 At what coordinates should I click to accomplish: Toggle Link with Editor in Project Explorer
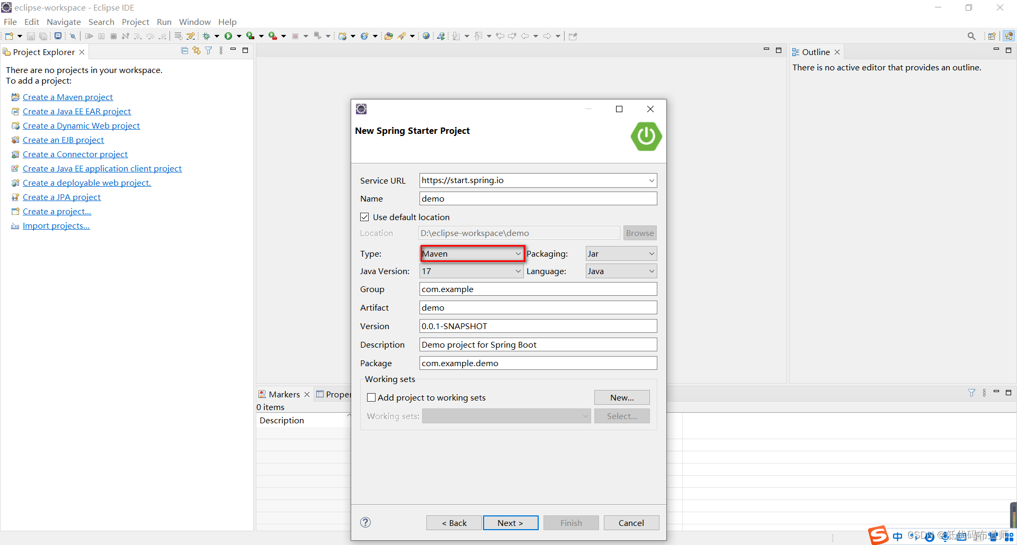click(x=197, y=51)
